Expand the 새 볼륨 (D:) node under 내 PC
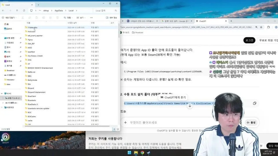 (x=3, y=103)
